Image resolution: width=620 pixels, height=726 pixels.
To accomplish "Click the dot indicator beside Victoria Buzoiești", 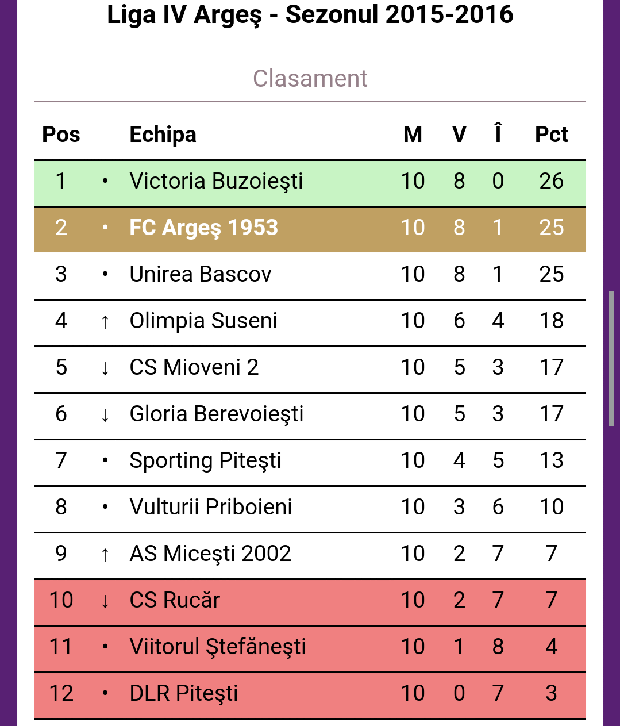I will [x=105, y=181].
